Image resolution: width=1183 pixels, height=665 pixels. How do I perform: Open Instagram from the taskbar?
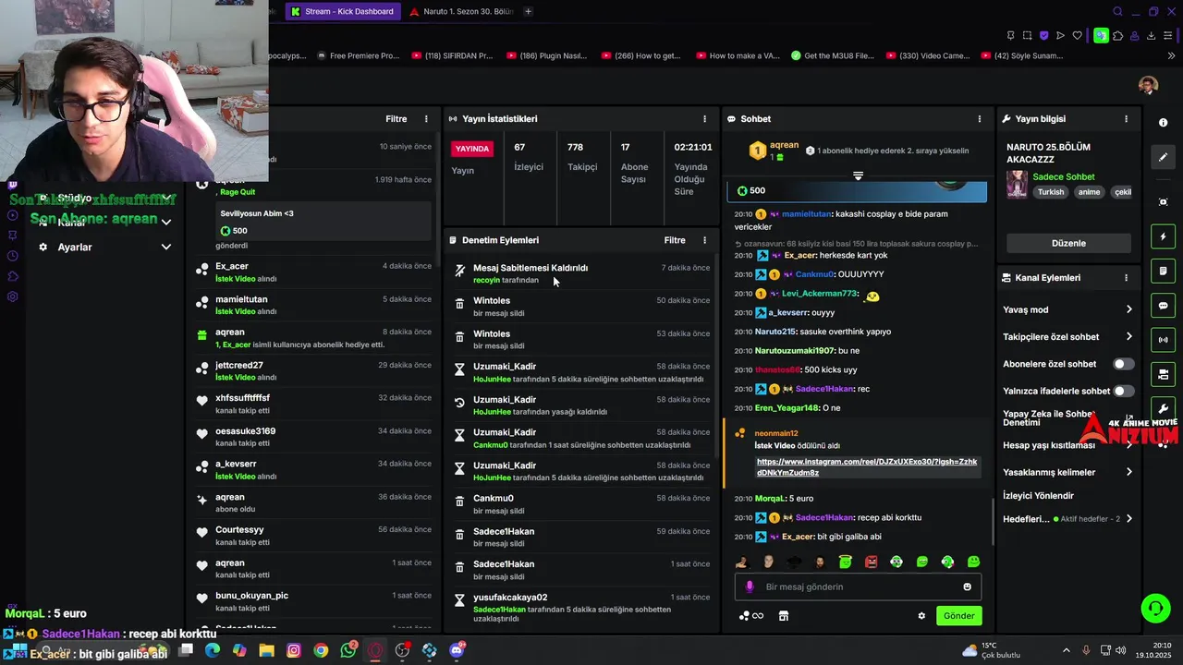tap(294, 650)
